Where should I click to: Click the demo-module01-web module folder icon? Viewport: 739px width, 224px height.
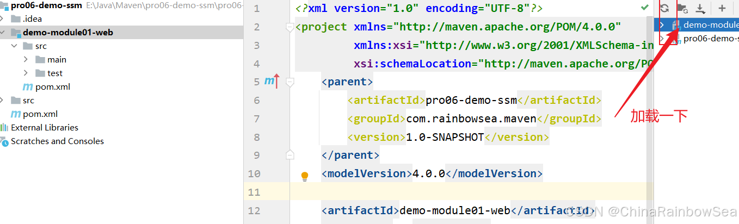(15, 33)
